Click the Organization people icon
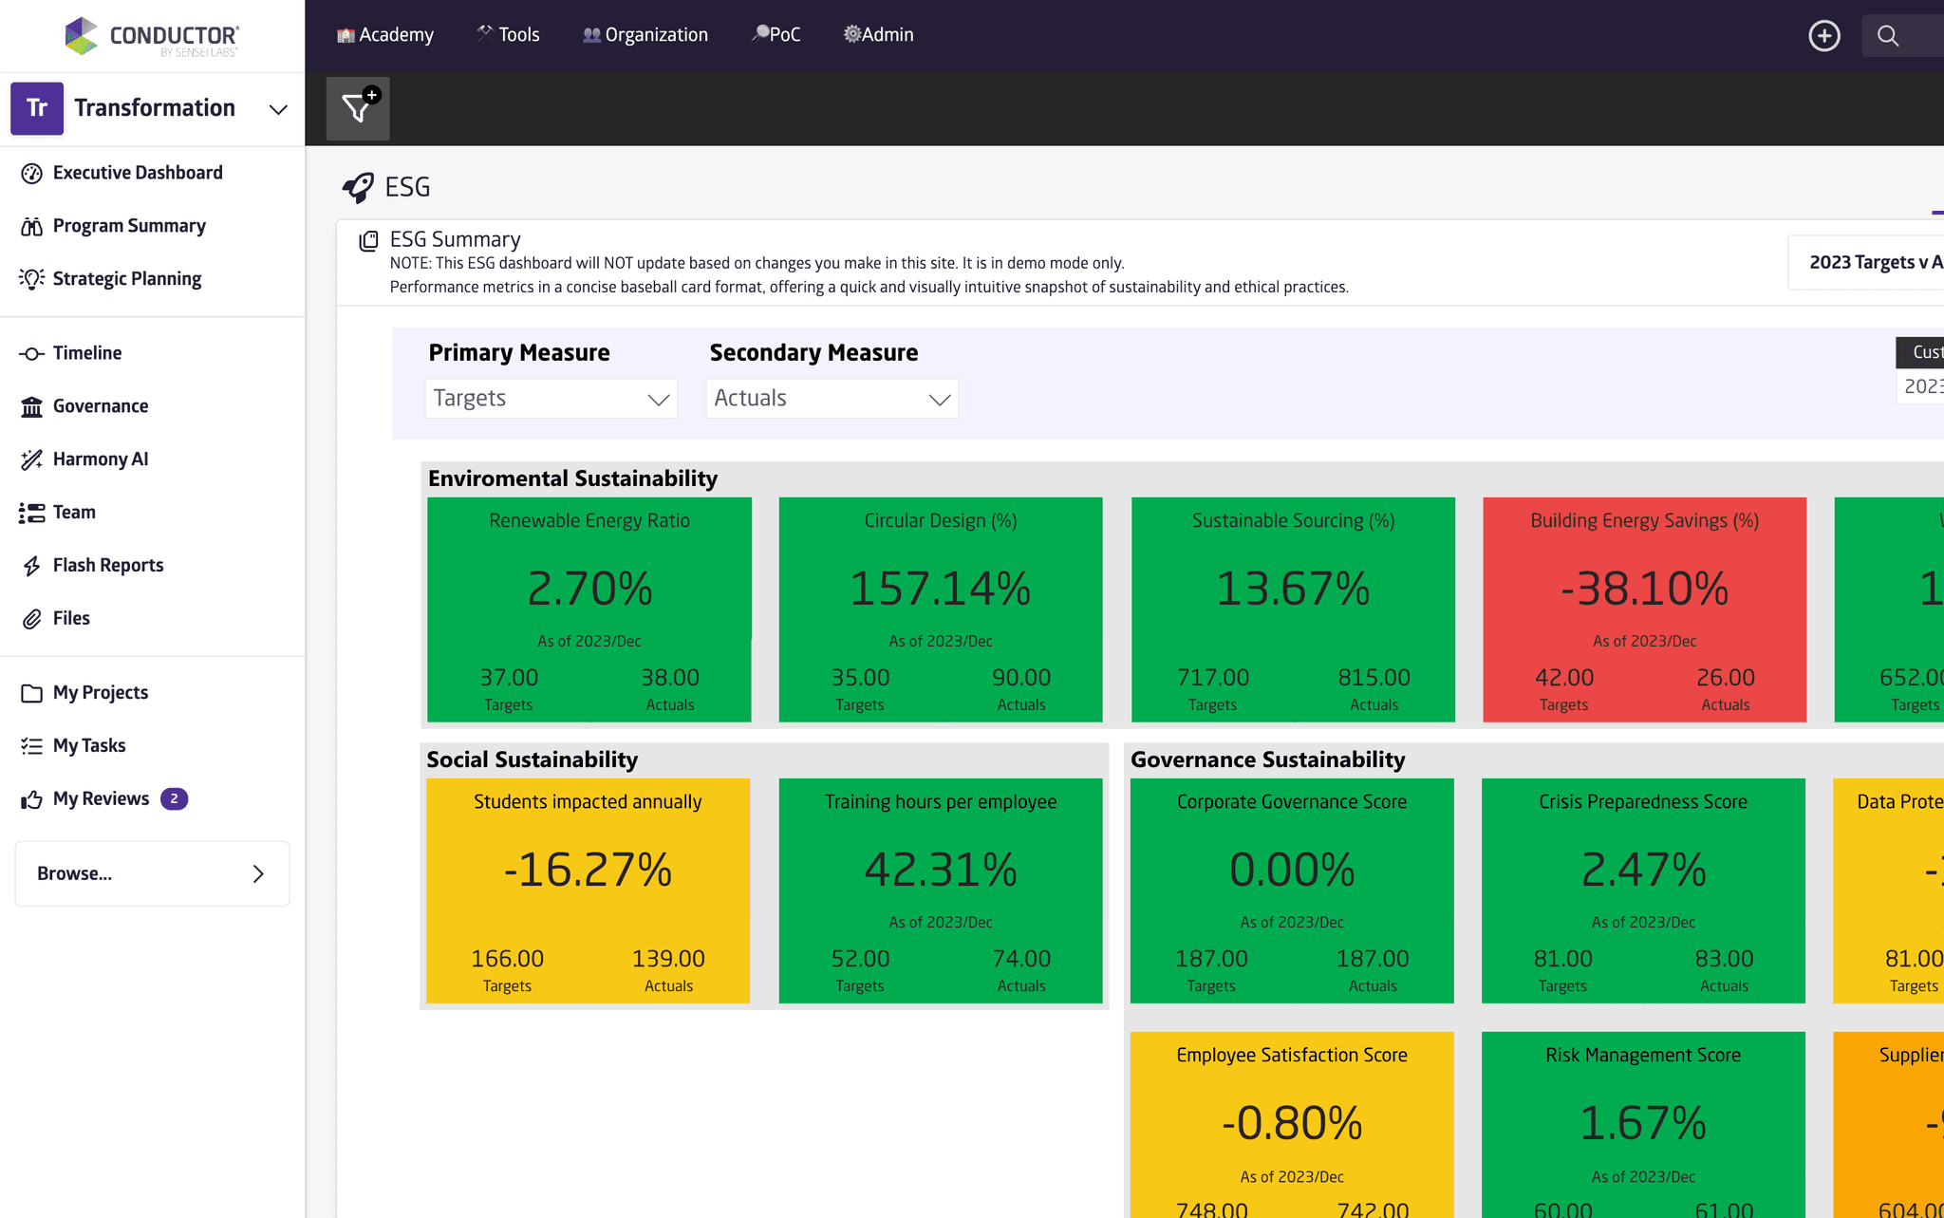 tap(591, 35)
